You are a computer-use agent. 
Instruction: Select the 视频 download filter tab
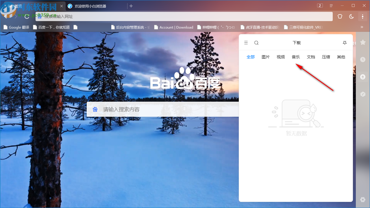[281, 57]
